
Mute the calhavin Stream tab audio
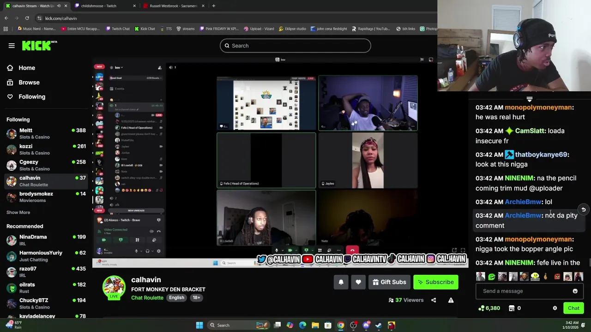point(59,6)
